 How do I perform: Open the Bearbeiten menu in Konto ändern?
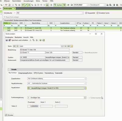pyautogui.click(x=18, y=37)
